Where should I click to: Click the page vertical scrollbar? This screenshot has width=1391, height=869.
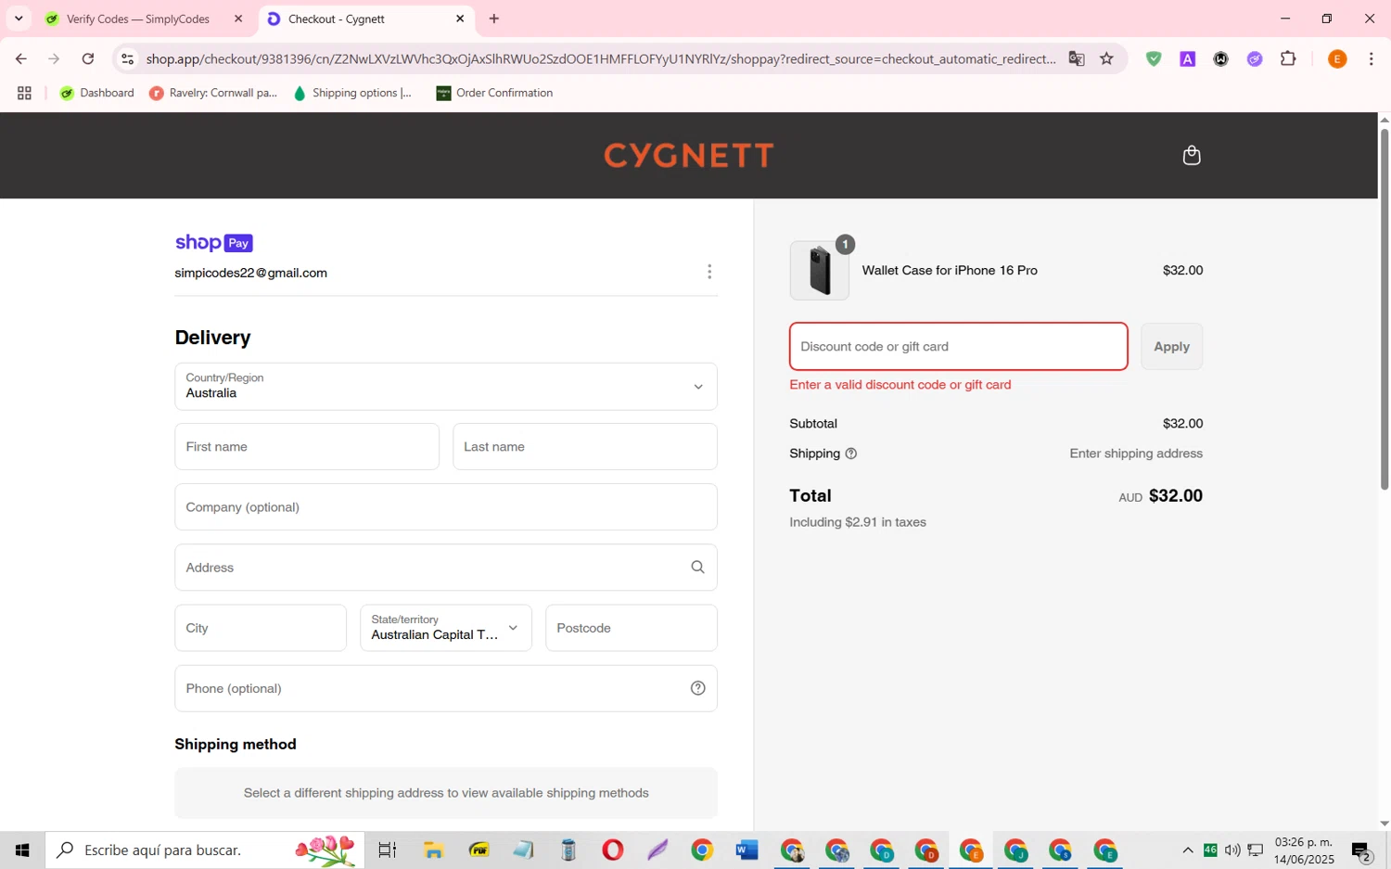(x=1385, y=309)
